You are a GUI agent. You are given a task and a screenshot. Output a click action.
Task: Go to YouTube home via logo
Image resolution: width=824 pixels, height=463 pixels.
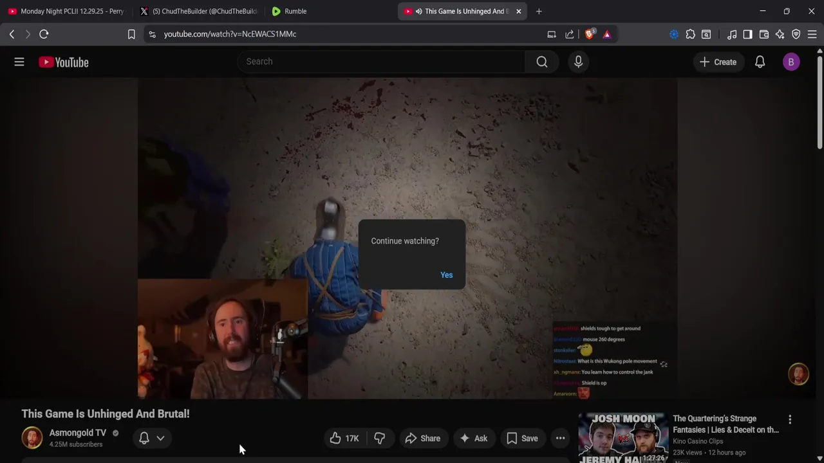63,62
